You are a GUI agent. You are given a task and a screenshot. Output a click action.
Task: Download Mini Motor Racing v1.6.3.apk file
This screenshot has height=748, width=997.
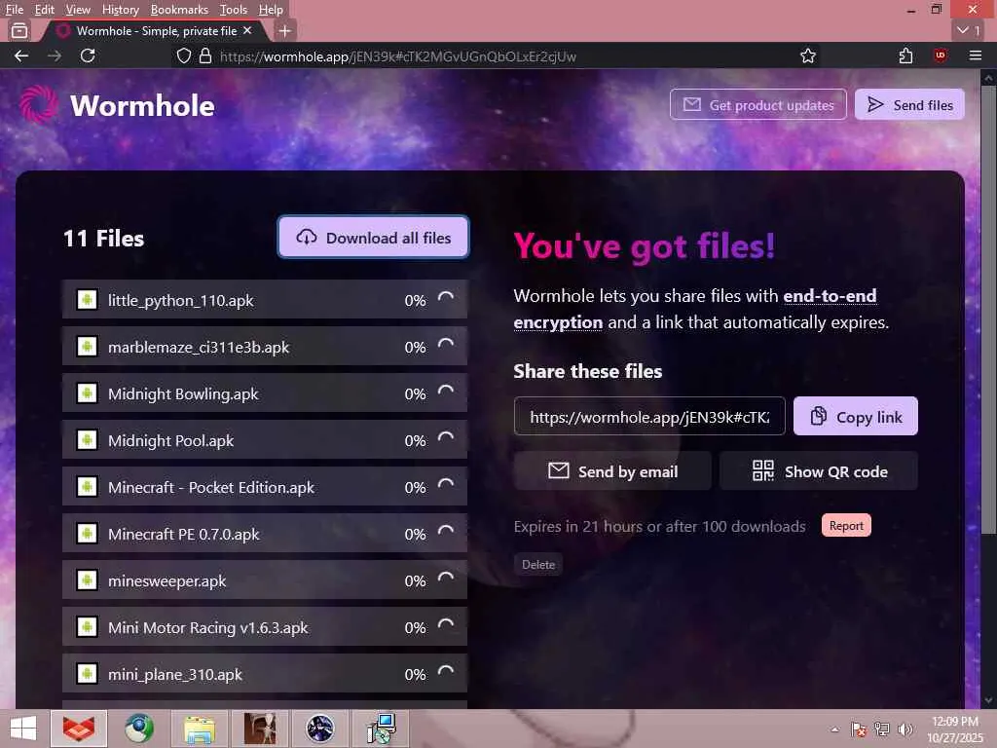point(265,627)
